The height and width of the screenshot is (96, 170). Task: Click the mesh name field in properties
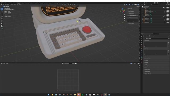pyautogui.click(x=156, y=38)
